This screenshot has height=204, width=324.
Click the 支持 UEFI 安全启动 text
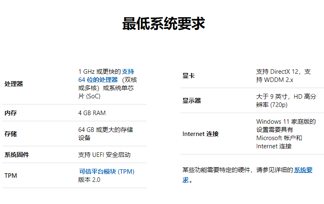104,154
